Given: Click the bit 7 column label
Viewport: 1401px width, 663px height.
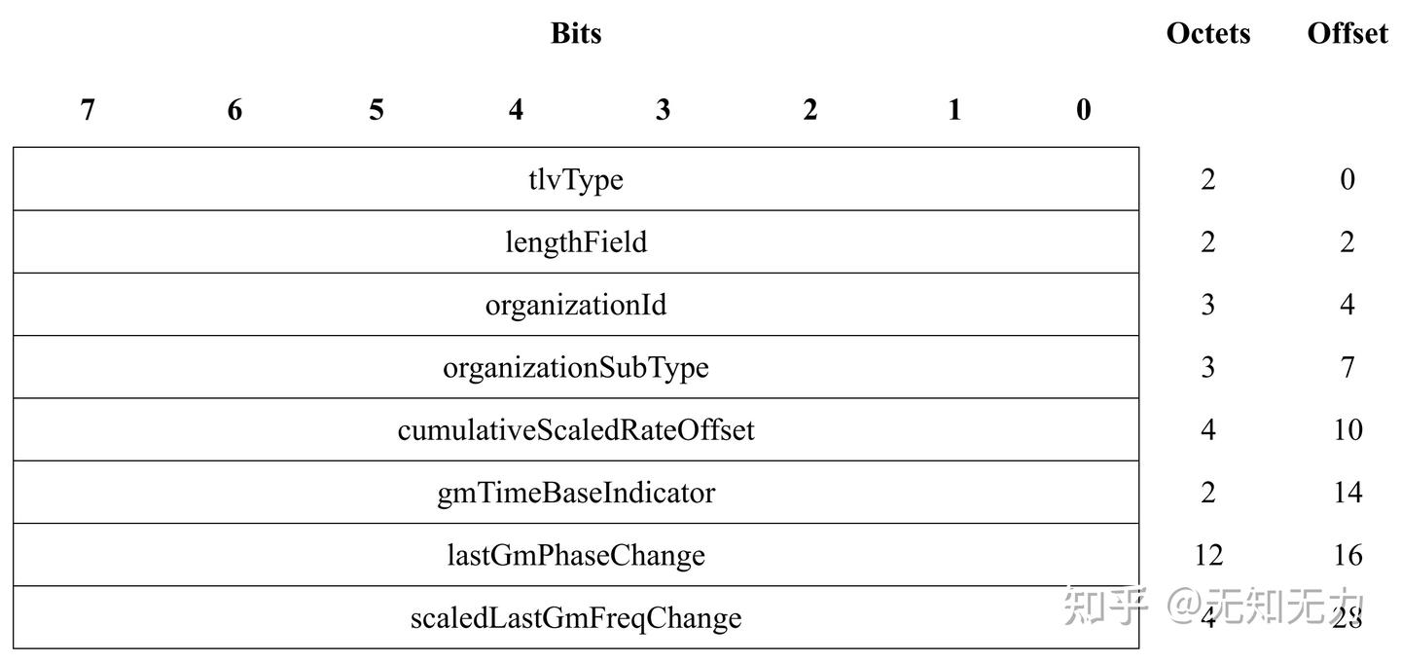Looking at the screenshot, I should tap(88, 110).
